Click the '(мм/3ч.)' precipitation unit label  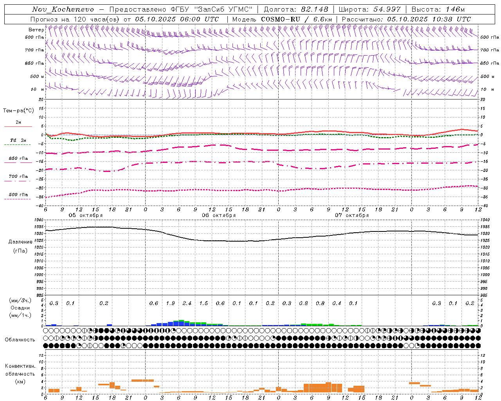point(20,300)
